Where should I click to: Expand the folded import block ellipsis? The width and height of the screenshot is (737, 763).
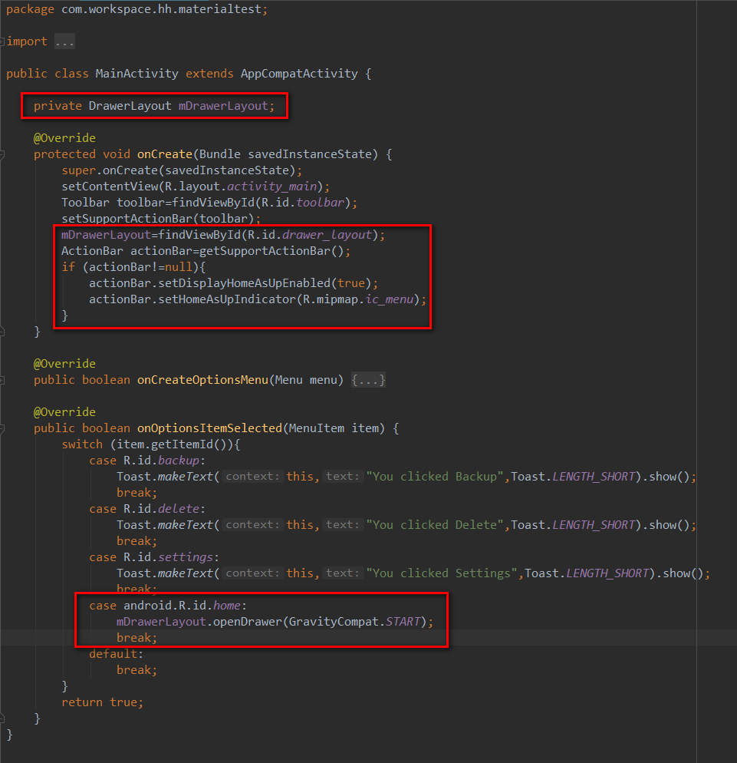(64, 42)
